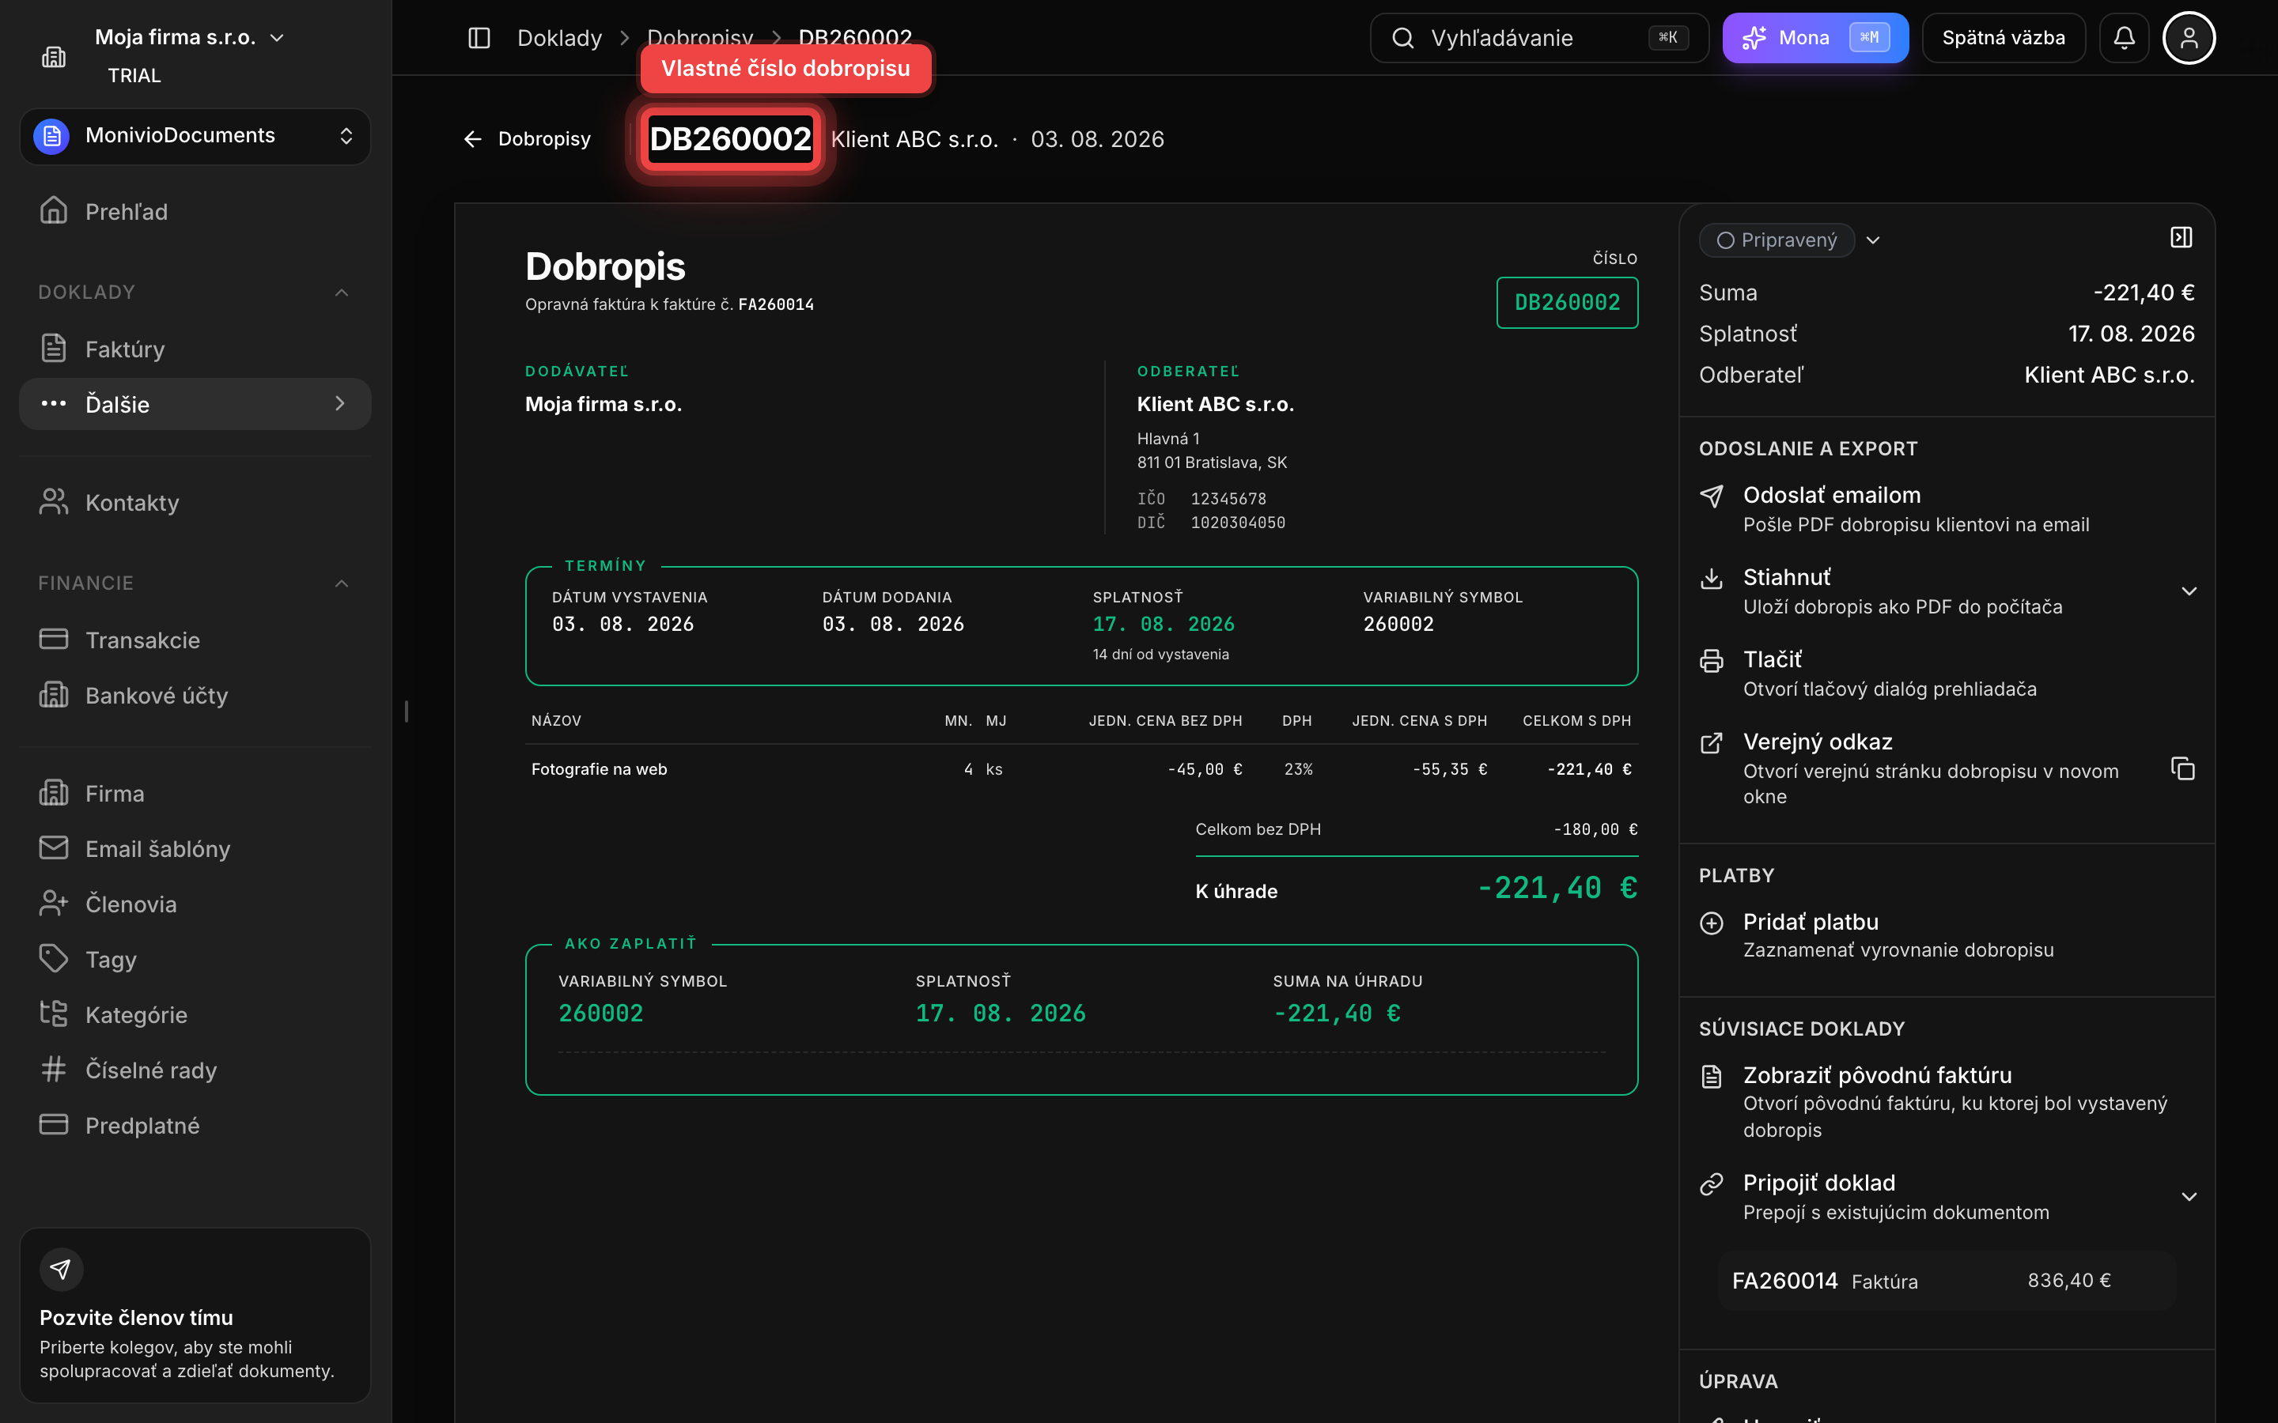Click the company building icon at top left
The height and width of the screenshot is (1423, 2278).
click(x=54, y=58)
